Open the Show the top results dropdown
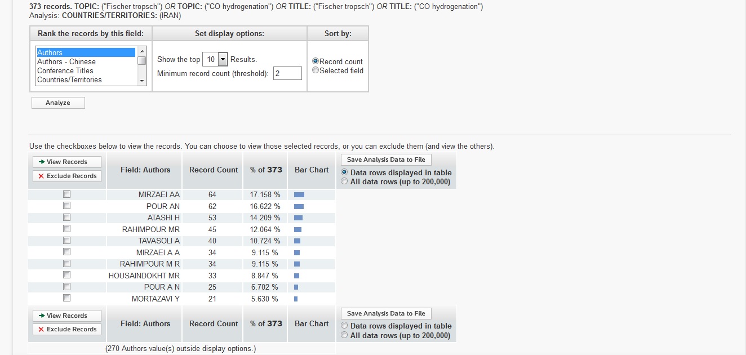 (x=223, y=59)
